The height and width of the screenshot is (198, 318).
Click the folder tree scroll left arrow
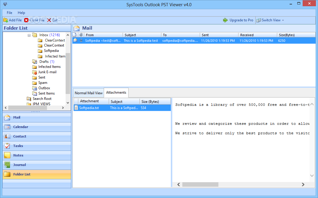pyautogui.click(x=6, y=108)
